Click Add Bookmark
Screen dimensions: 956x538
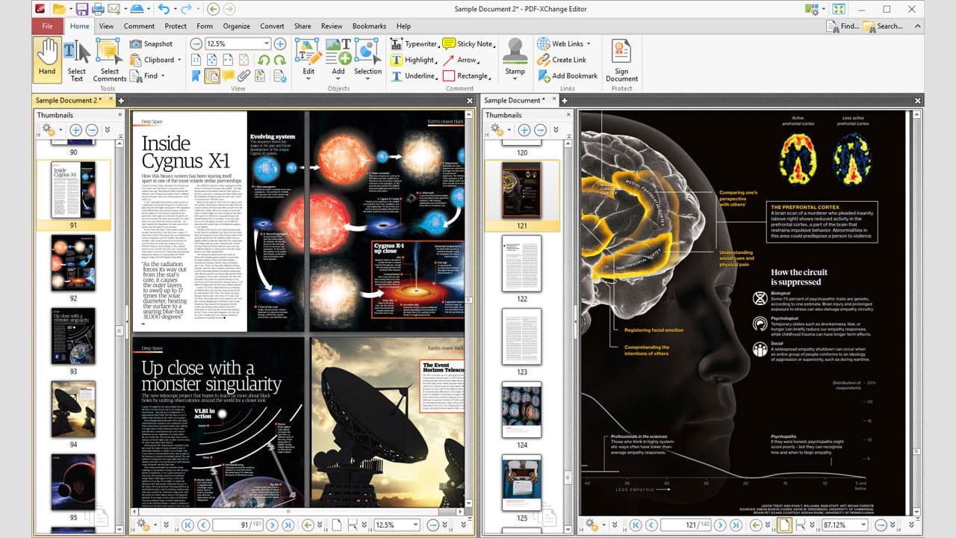point(569,75)
